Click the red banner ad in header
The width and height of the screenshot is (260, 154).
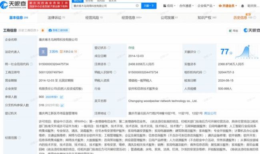point(48,5)
